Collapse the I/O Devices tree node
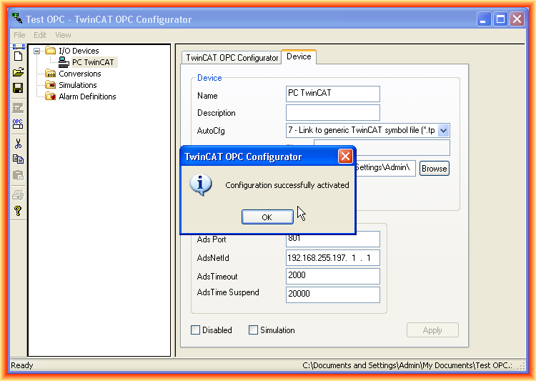This screenshot has width=536, height=381. (37, 51)
